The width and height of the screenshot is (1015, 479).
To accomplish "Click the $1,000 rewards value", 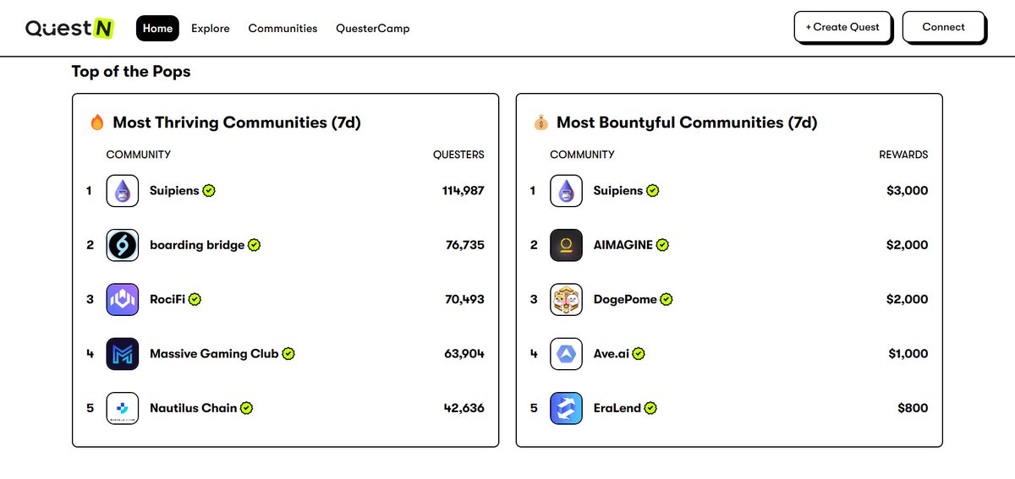I will click(x=908, y=354).
